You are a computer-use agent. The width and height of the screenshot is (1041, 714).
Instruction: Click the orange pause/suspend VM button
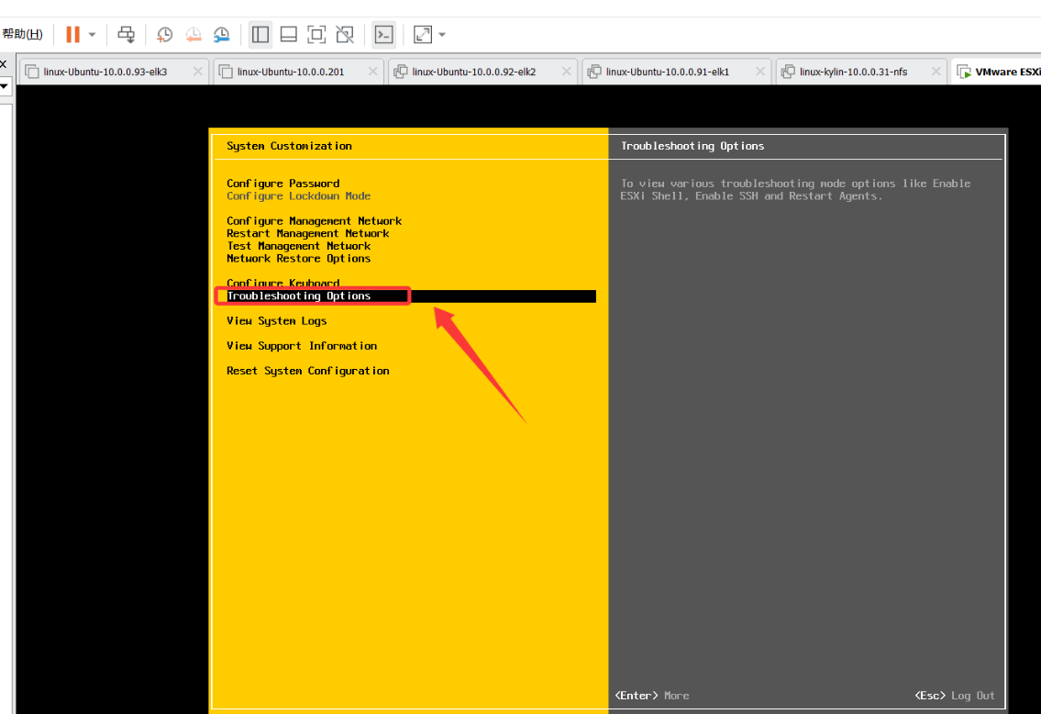tap(72, 35)
